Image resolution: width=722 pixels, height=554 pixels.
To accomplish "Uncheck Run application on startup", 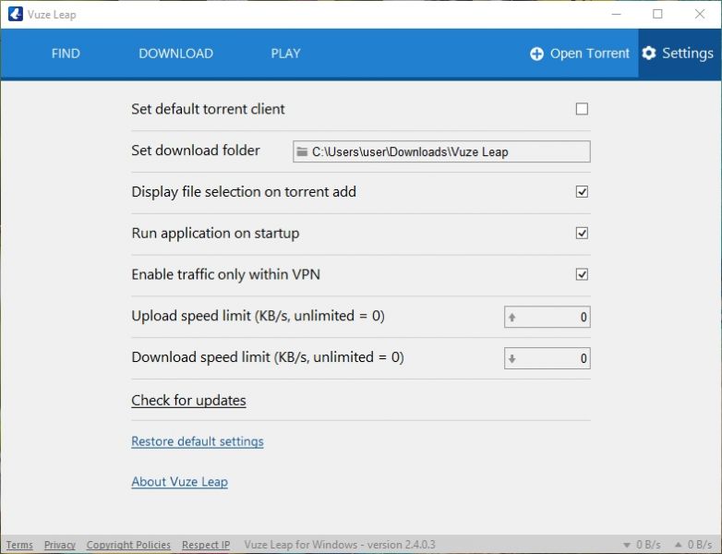I will 582,233.
